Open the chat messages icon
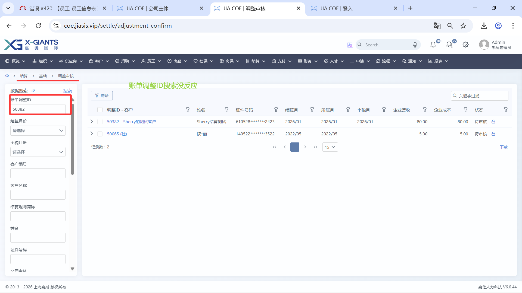Image resolution: width=522 pixels, height=293 pixels. click(449, 45)
